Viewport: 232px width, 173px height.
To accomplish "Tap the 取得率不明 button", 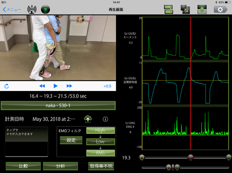I will pos(101,166).
